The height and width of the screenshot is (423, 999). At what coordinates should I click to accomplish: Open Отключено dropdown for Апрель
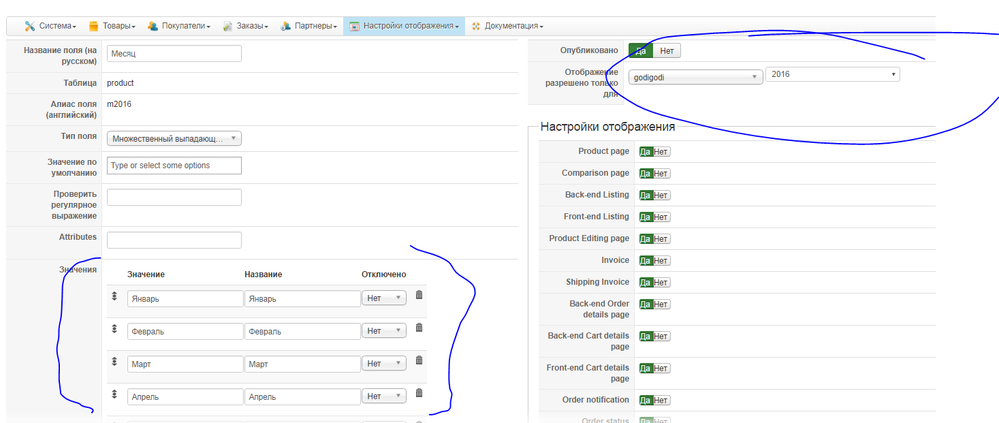point(384,396)
